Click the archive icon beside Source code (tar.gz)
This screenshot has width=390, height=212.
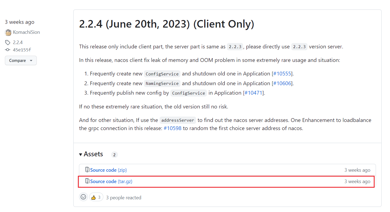click(87, 181)
